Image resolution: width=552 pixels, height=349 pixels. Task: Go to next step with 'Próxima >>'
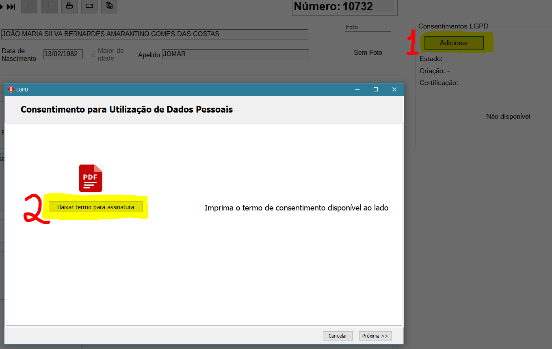click(x=375, y=336)
